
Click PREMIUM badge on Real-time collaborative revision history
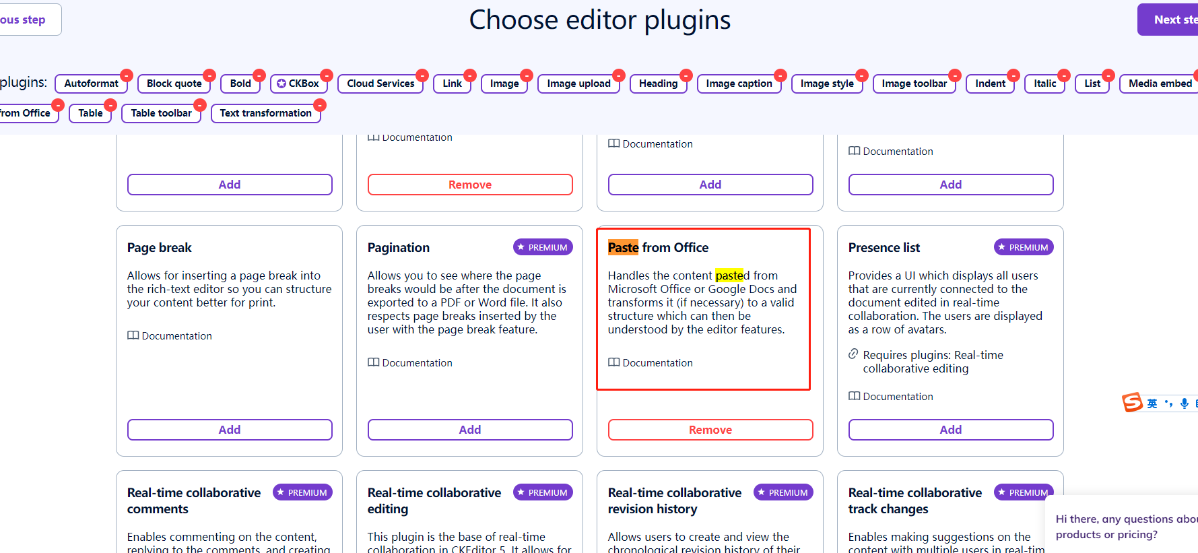783,492
